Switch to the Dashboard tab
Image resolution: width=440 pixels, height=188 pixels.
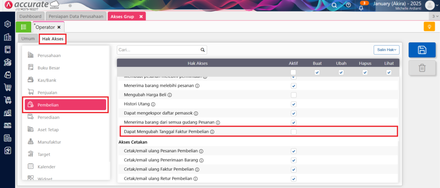pyautogui.click(x=31, y=16)
